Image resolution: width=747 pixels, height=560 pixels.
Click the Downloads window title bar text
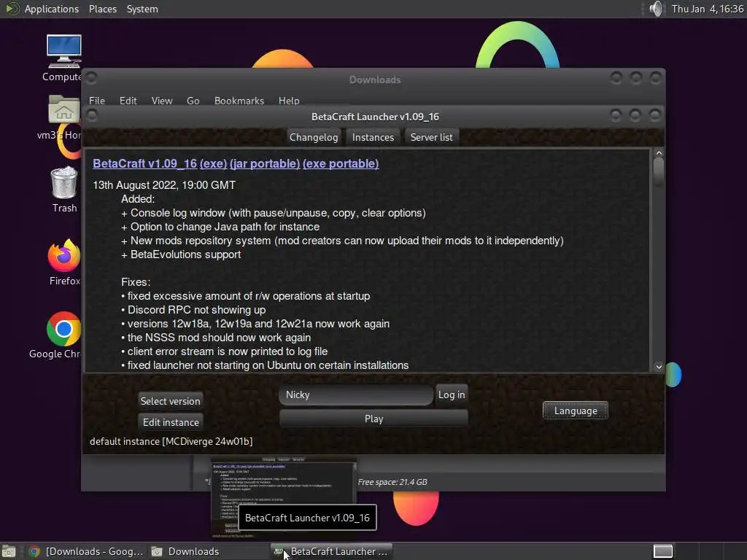coord(374,79)
